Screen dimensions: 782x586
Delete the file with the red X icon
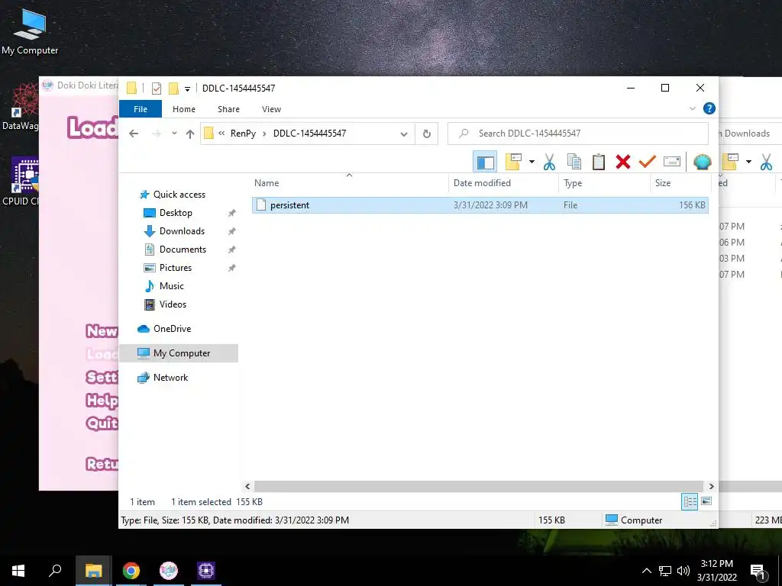coord(623,162)
